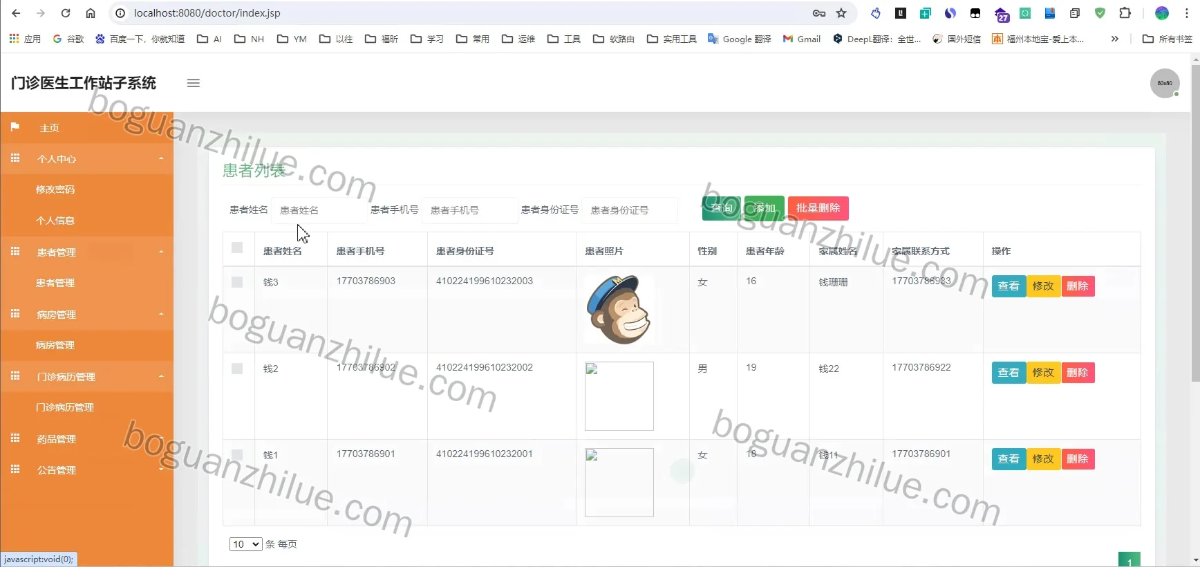Click 查看 for patient 钱3
The image size is (1200, 567).
1009,286
